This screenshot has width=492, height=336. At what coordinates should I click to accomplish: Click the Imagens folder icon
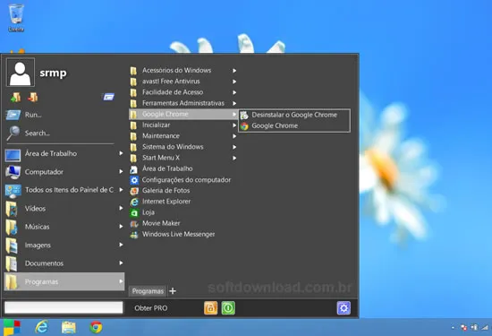coord(12,246)
